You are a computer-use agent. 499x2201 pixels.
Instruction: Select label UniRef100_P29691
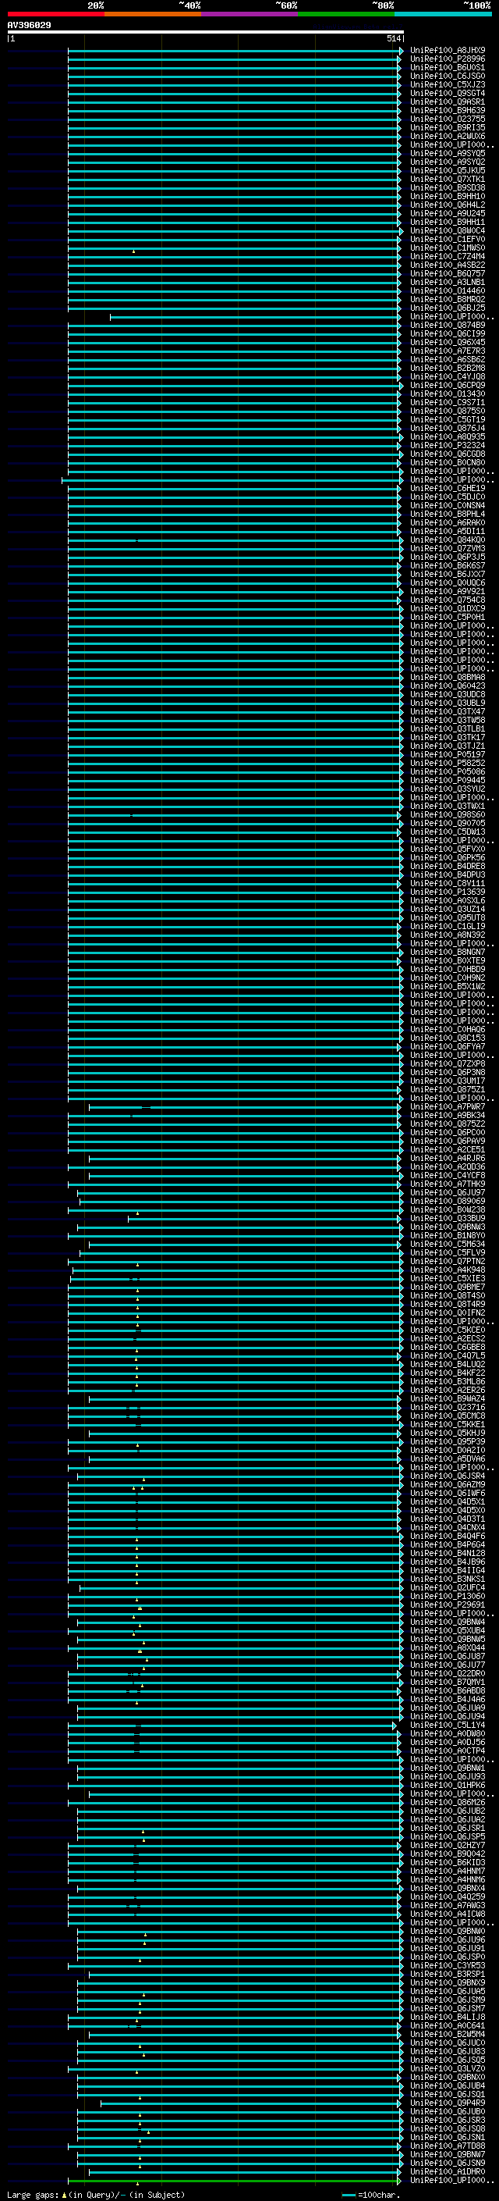[x=448, y=1604]
